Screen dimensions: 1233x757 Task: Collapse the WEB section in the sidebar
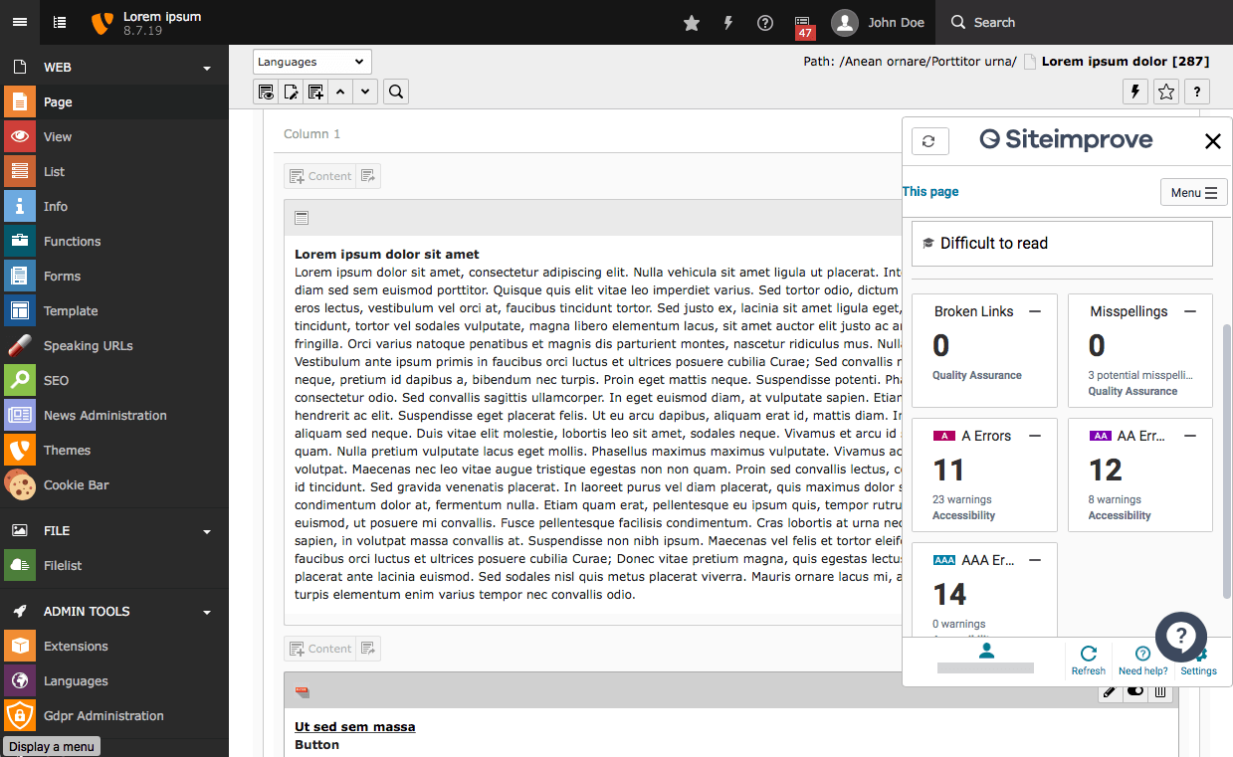(206, 67)
